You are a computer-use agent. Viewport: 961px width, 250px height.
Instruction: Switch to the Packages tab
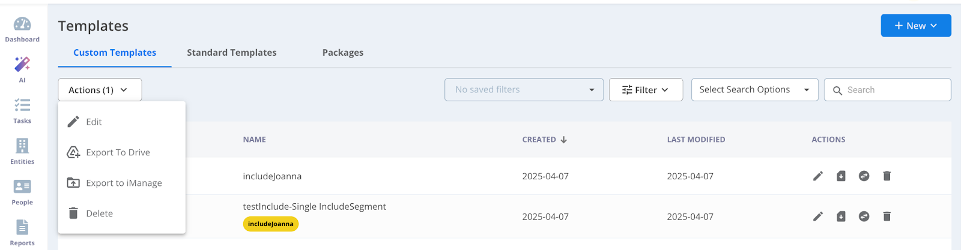pos(343,53)
